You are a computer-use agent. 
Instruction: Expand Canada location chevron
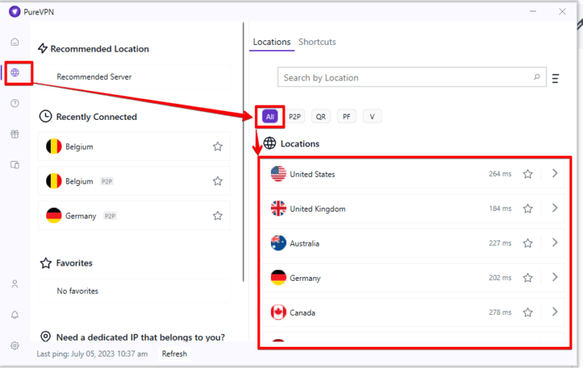tap(555, 312)
